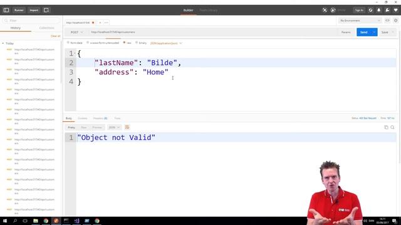Select the response Tests tab
Viewport: 401px width, 225px height.
[117, 118]
